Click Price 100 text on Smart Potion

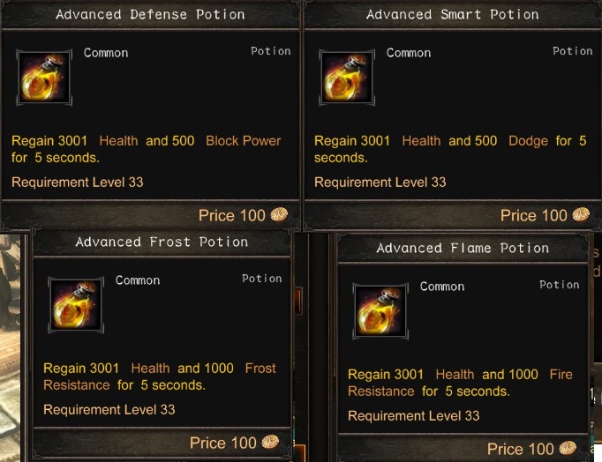click(533, 215)
